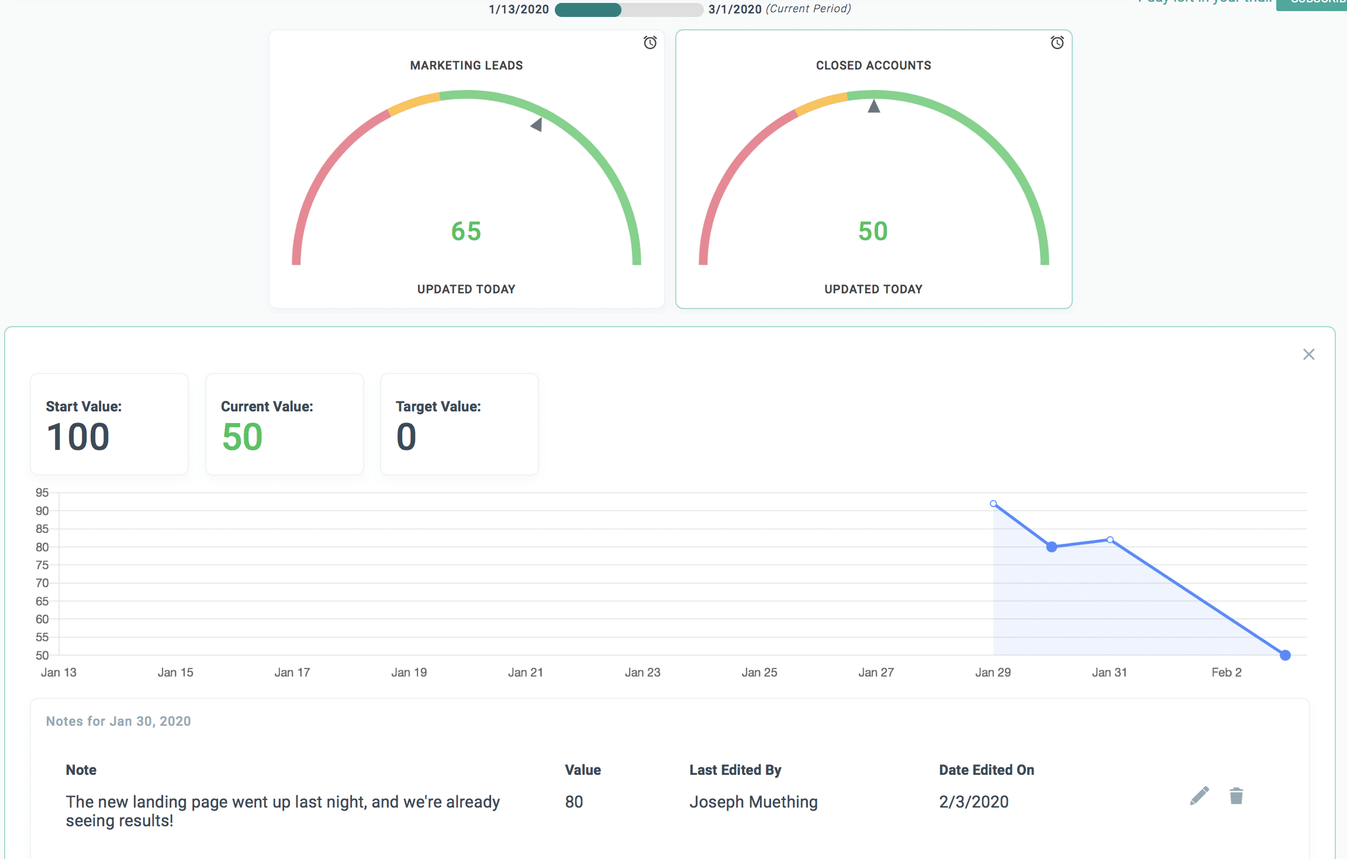
Task: Click the period progress bar
Action: 628,9
